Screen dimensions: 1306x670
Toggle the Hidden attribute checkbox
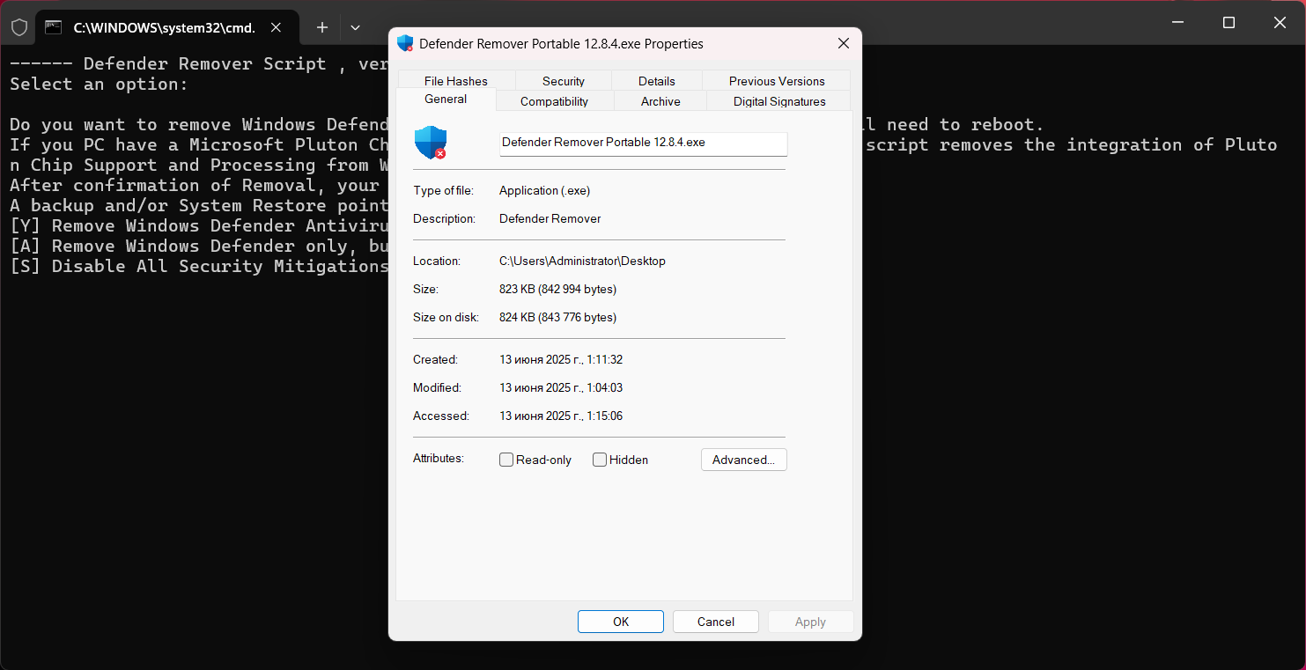[600, 460]
